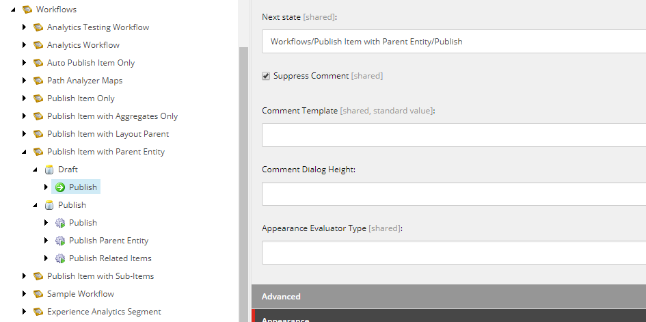Viewport: 646px width, 322px height.
Task: Select Experience Analytics Segment tree item
Action: (104, 311)
